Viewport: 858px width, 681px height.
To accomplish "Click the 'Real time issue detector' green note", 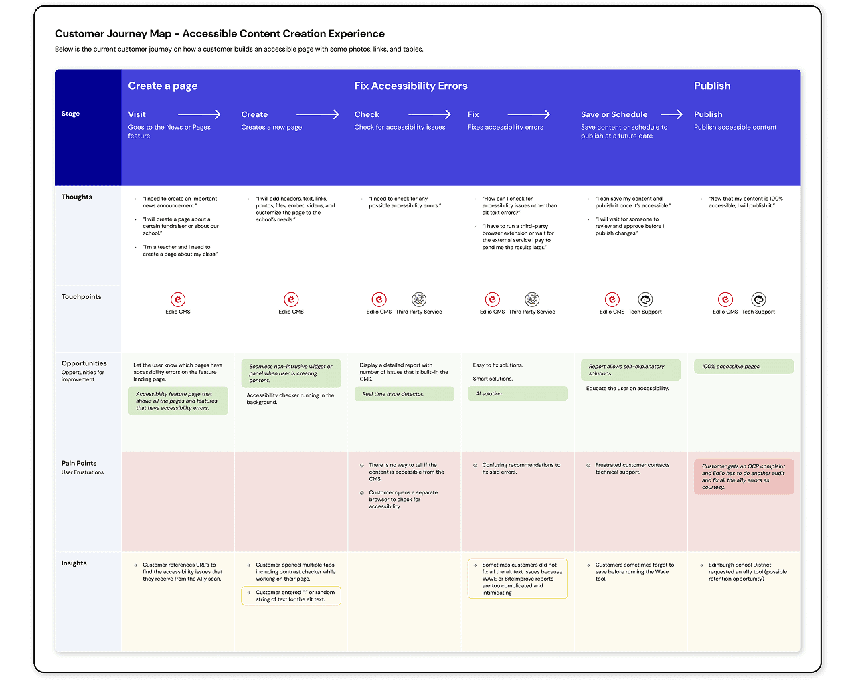I will [404, 393].
